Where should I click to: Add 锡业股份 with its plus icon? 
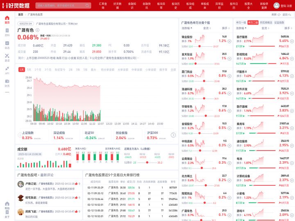tap(229, 41)
